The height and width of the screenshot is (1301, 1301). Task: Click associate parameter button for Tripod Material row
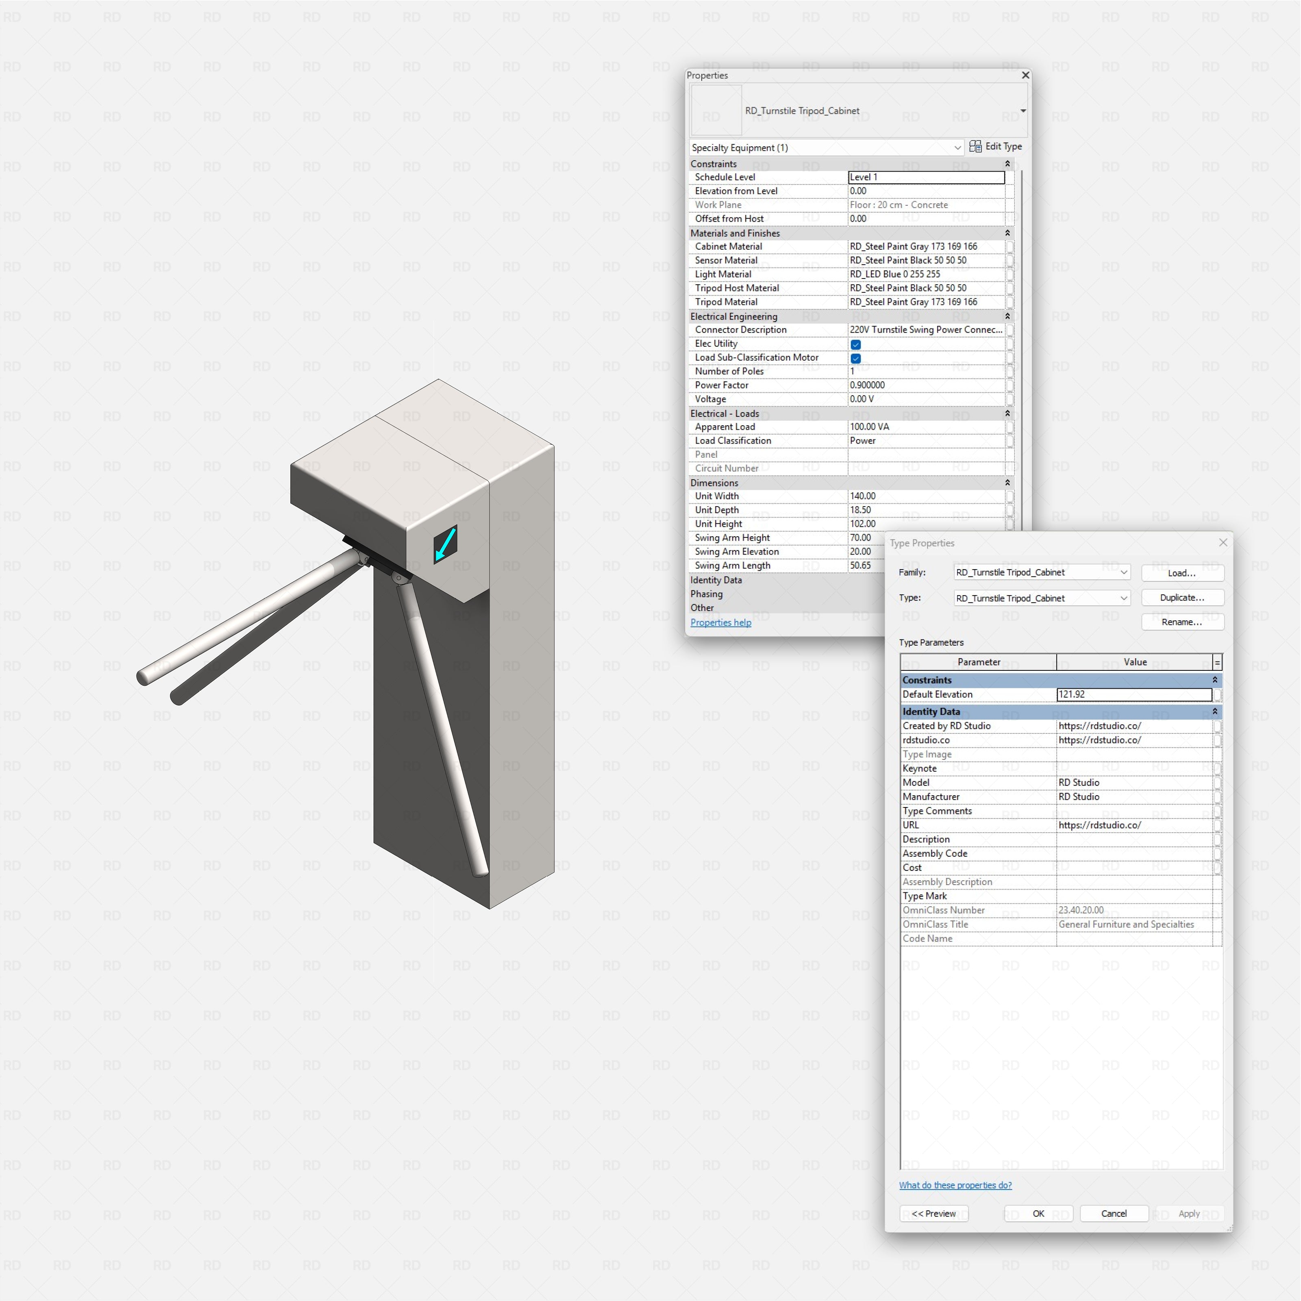1009,302
